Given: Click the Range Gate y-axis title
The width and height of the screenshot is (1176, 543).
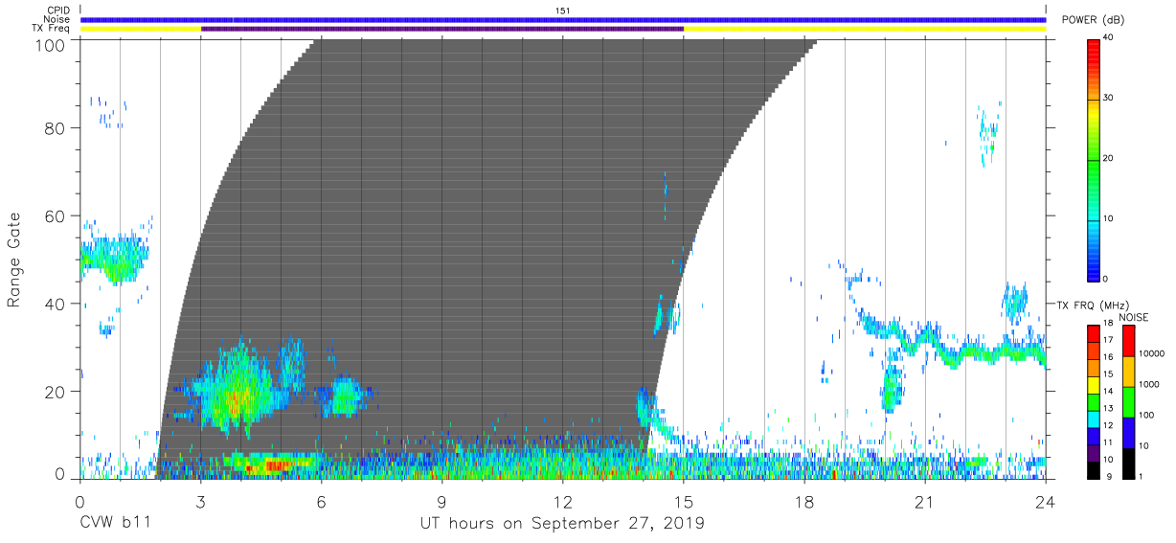Looking at the screenshot, I should coord(14,261).
